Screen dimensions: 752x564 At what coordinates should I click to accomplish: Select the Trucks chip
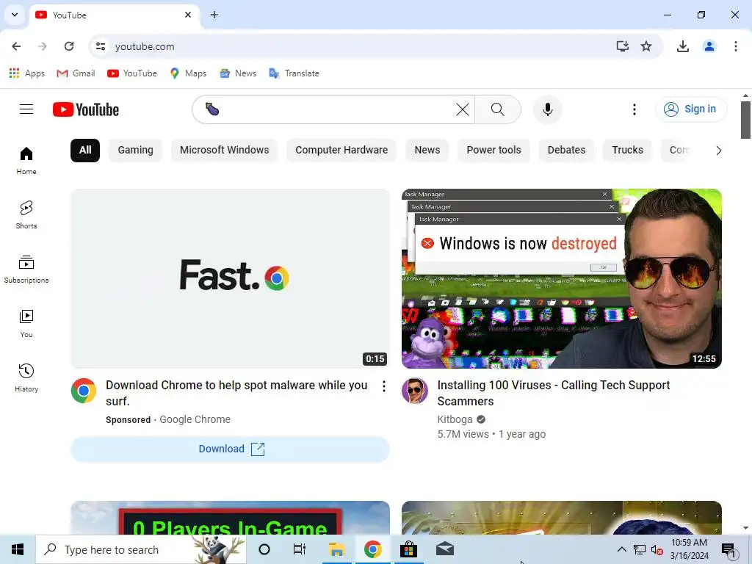point(627,150)
